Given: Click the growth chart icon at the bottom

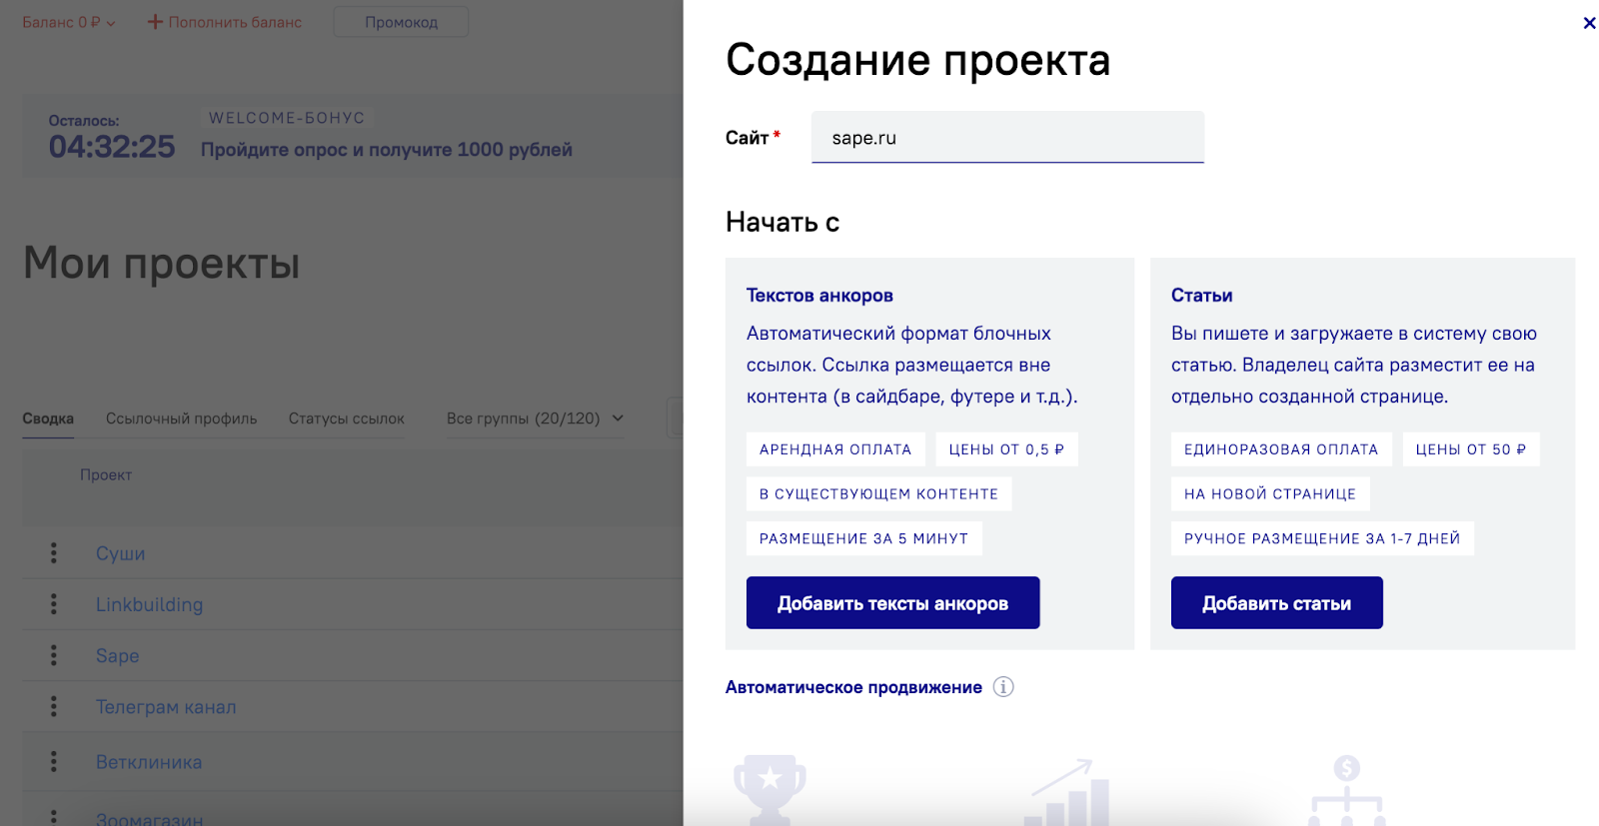Looking at the screenshot, I should pyautogui.click(x=1065, y=792).
